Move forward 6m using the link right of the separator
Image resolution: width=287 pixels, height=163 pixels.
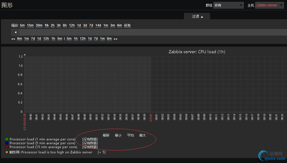click(x=109, y=39)
